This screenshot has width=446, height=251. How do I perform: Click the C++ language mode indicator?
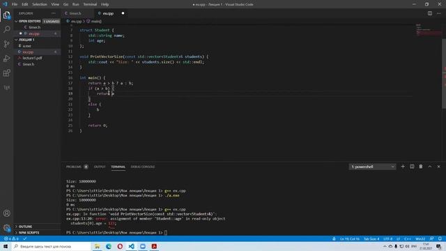(407, 238)
